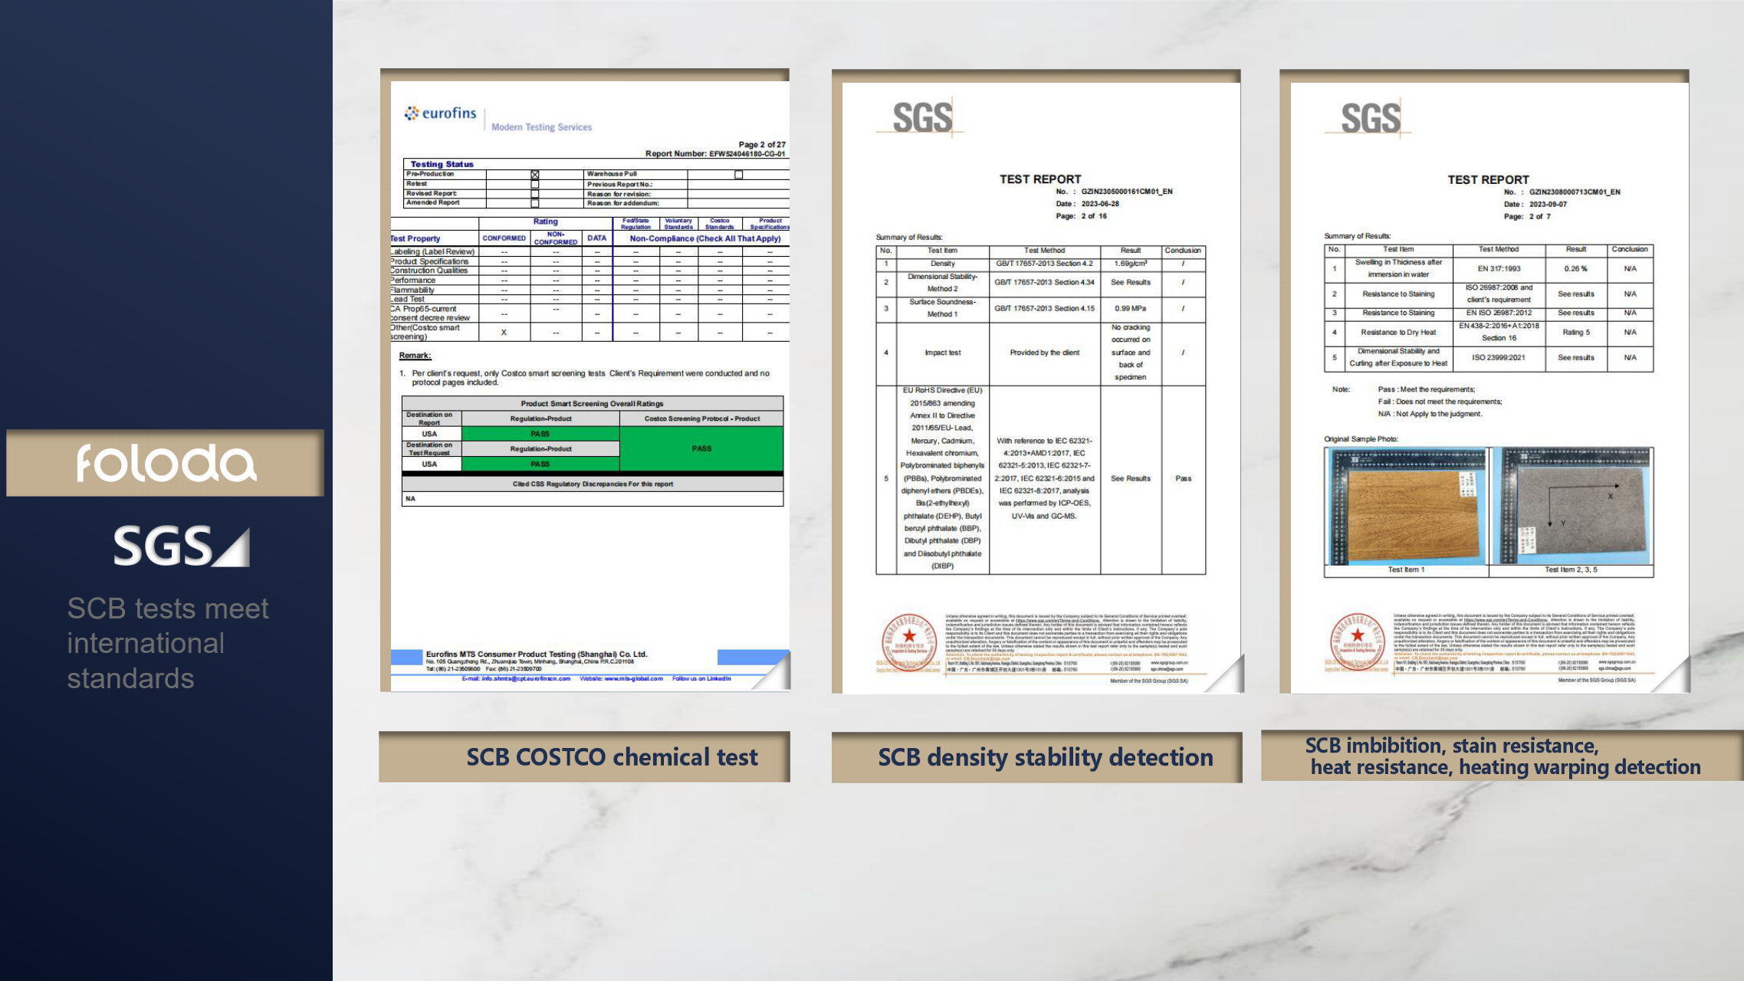Click the eurofins logo on first report
Screen dimensions: 1744x981
441,113
